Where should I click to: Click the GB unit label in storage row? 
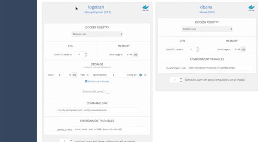pos(75,75)
